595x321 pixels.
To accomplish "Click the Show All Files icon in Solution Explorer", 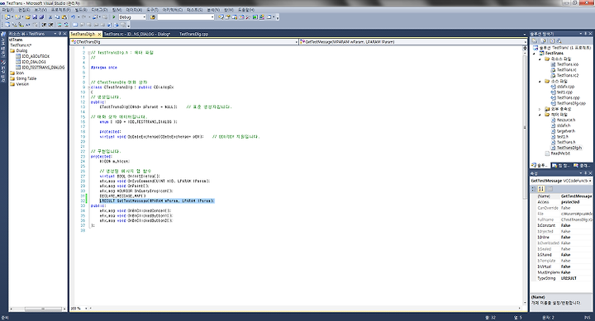I will (x=544, y=40).
